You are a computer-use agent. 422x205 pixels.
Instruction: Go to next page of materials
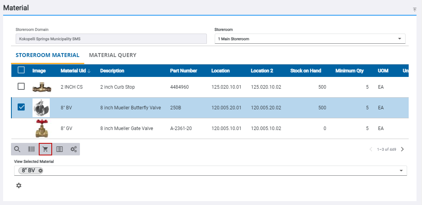point(402,149)
